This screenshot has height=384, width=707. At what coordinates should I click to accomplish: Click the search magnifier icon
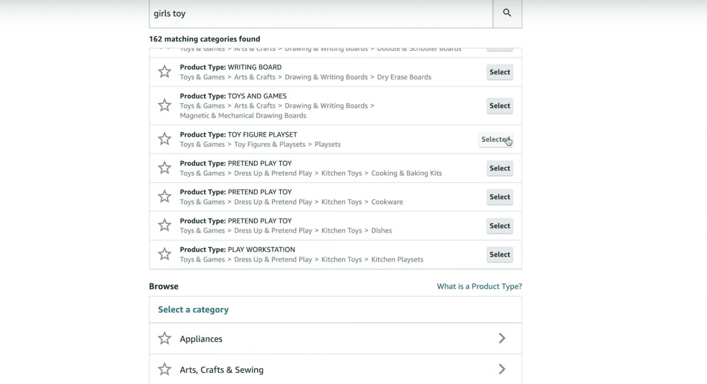click(x=507, y=13)
